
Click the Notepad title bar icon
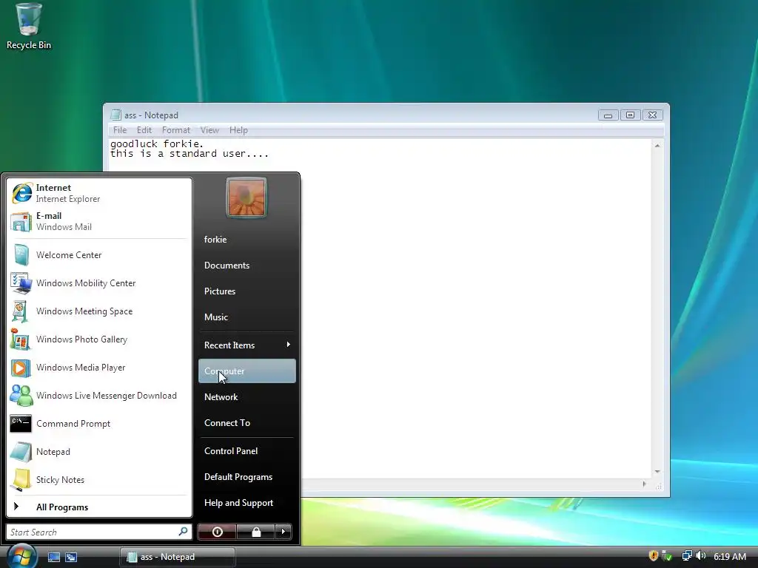[x=115, y=115]
